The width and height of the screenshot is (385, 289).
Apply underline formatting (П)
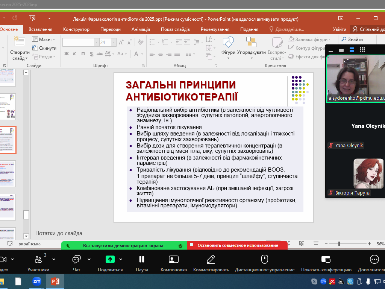(83, 53)
